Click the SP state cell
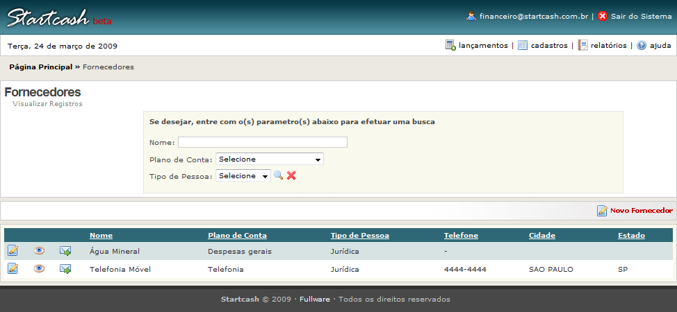This screenshot has height=312, width=677. click(623, 269)
